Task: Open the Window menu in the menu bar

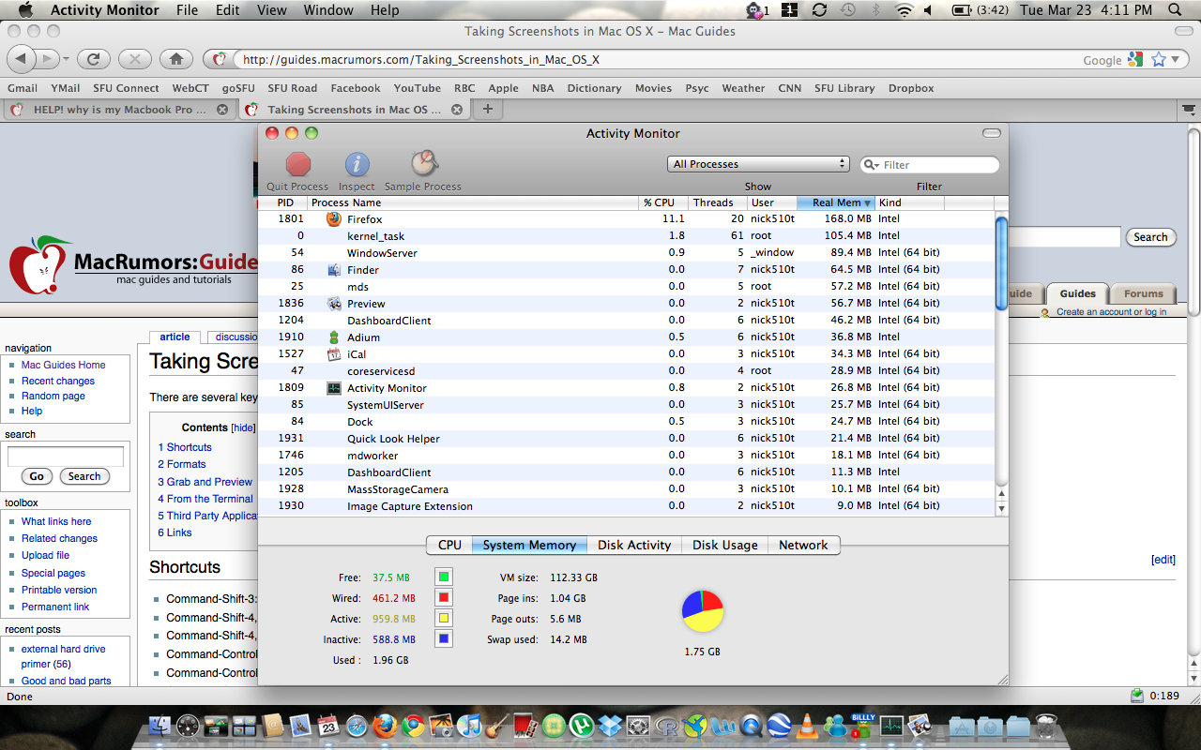Action: pos(328,10)
